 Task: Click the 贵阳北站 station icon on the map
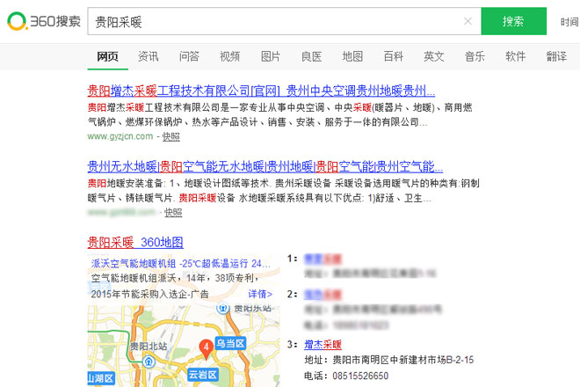pos(149,361)
